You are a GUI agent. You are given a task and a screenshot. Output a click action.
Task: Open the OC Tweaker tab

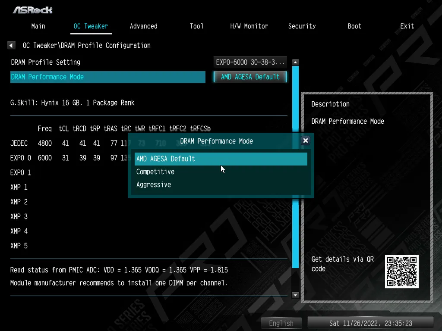91,26
